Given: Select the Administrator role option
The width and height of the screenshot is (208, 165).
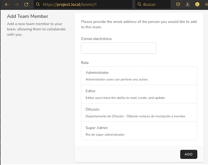Looking at the screenshot, I should point(139,76).
